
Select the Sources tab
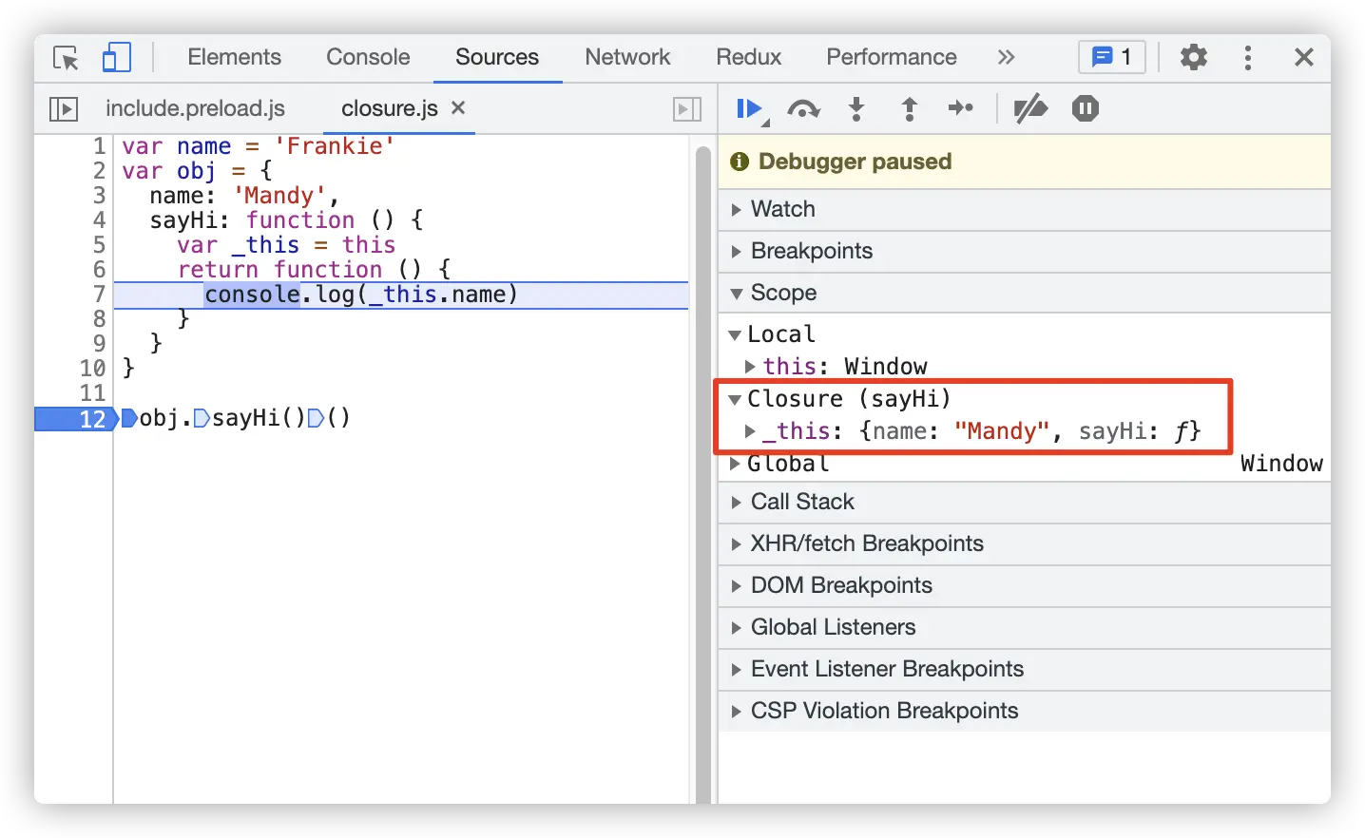coord(497,57)
